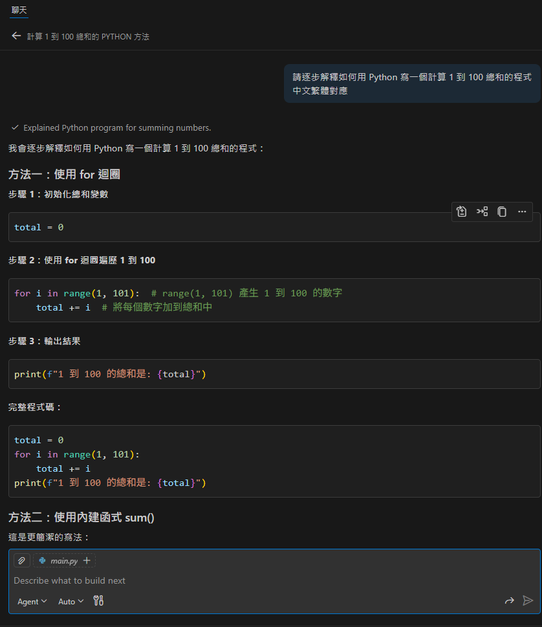Click the back arrow next to the chat title
This screenshot has height=627, width=542.
click(16, 36)
